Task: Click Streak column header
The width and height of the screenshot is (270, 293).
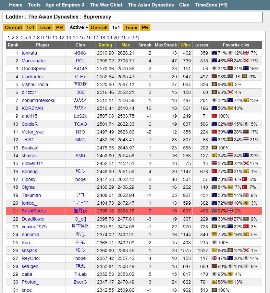Action: pos(144,45)
